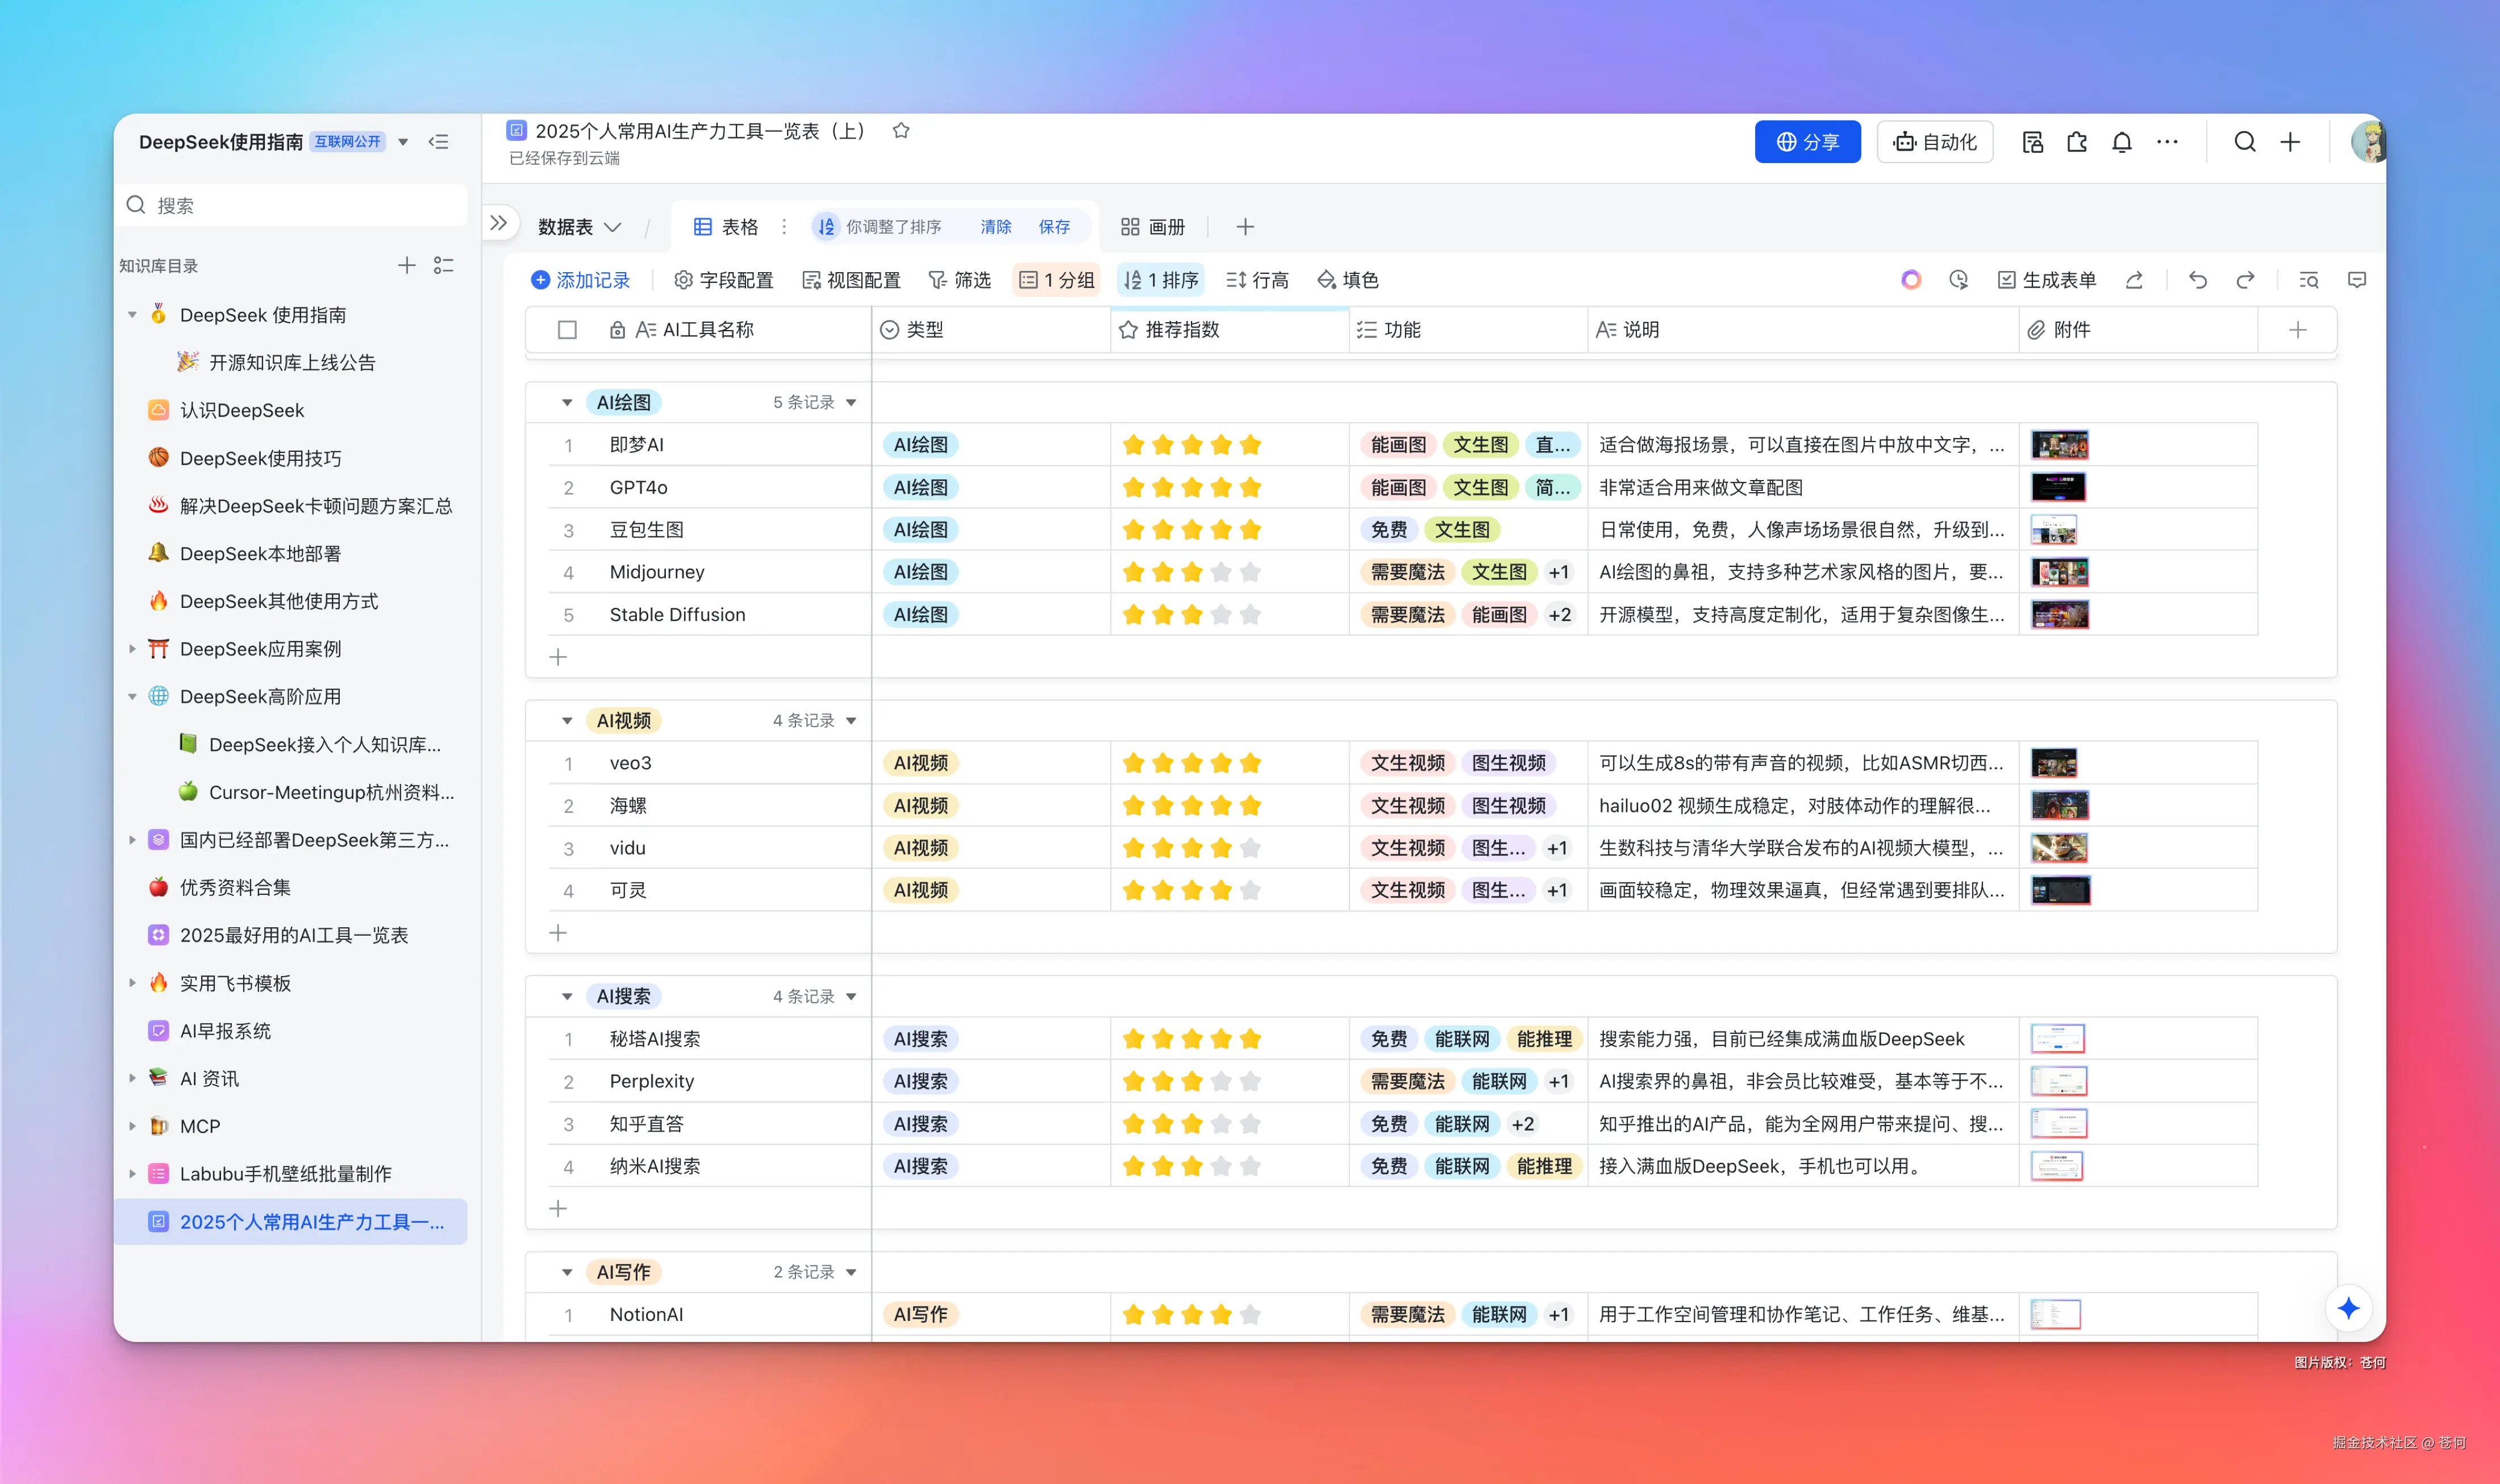
Task: Open the search magnifier in top bar
Action: click(2245, 142)
